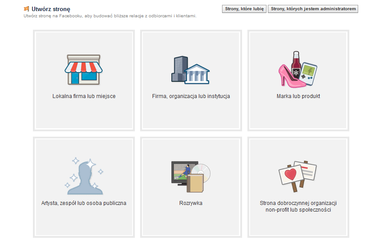Viewport: 388px width, 244px height.
Task: Click the heart placard signs non-profit icon
Action: click(298, 176)
